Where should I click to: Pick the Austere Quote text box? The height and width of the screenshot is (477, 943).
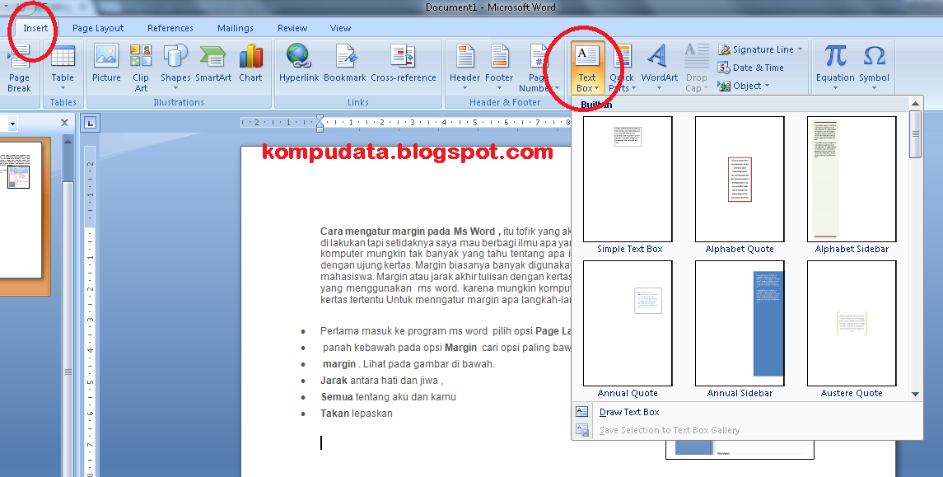click(852, 324)
